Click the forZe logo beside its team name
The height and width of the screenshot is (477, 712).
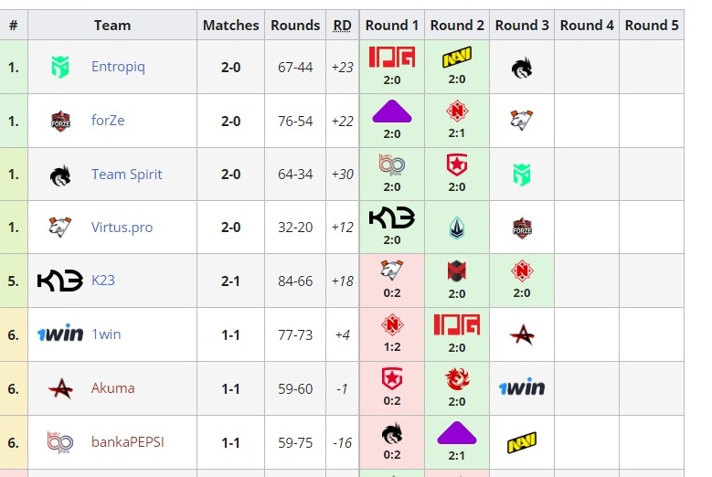coord(60,121)
